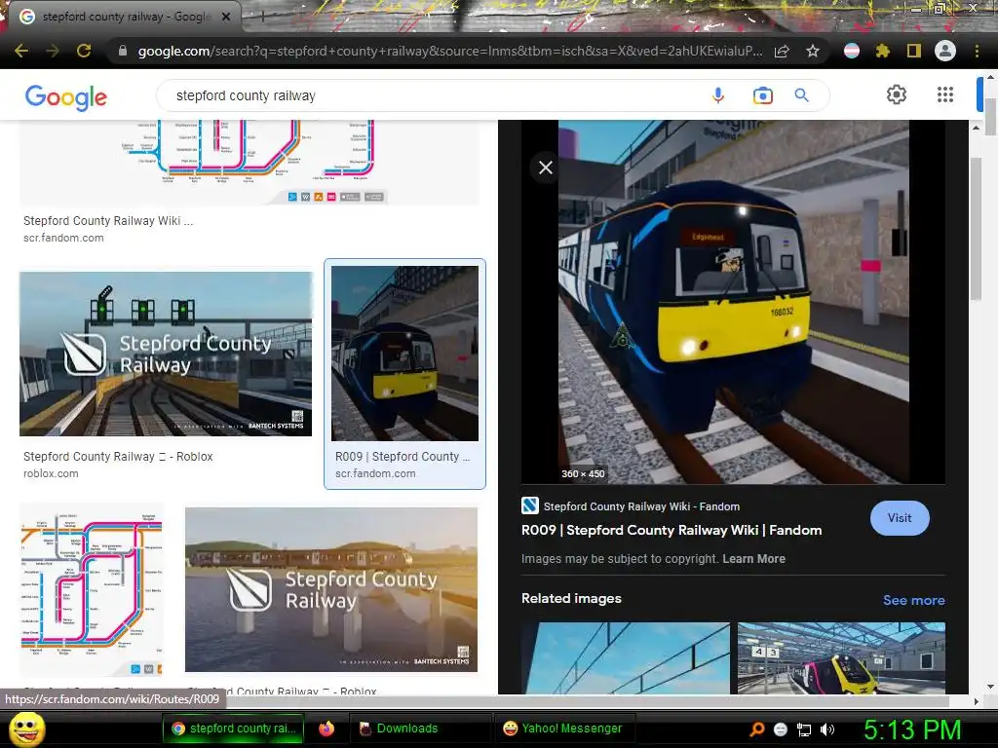Open R009 Stepford County Railway Wiki title link
This screenshot has width=998, height=748.
(x=672, y=530)
